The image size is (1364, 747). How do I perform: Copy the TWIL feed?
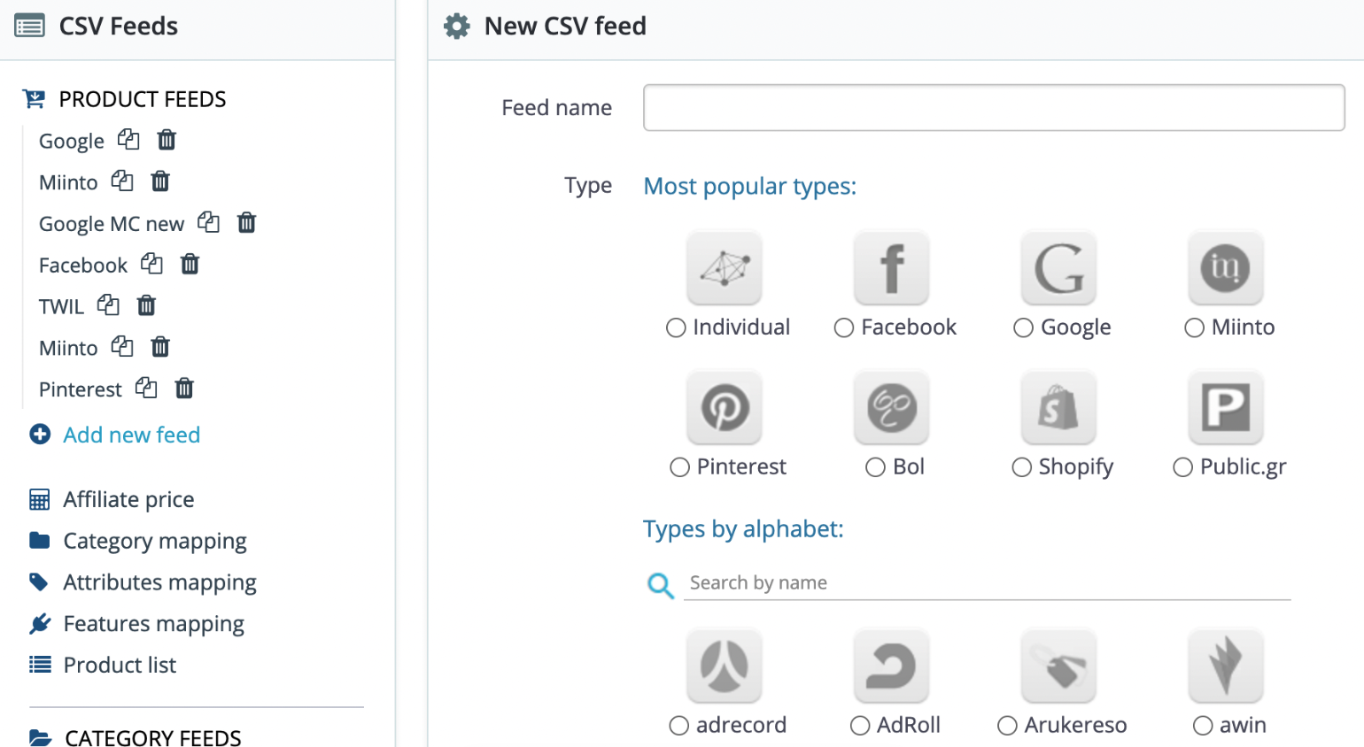tap(108, 305)
